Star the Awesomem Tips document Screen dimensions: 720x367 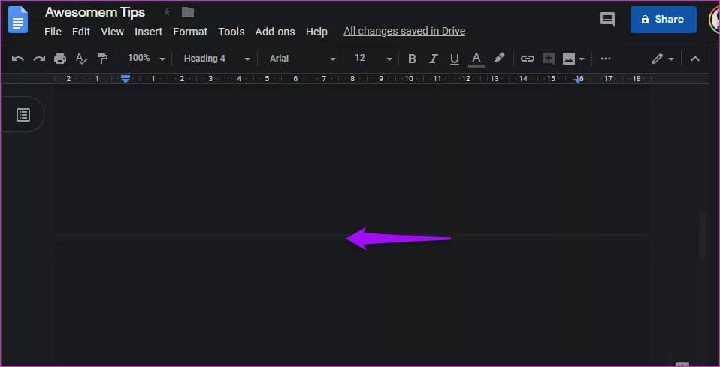[x=167, y=13]
